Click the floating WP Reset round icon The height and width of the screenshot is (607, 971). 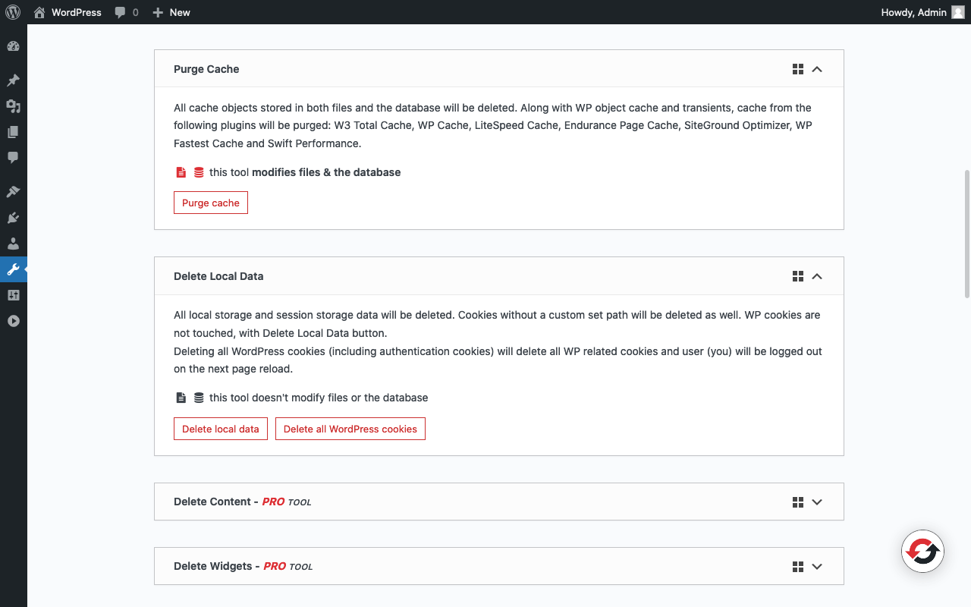pos(922,551)
